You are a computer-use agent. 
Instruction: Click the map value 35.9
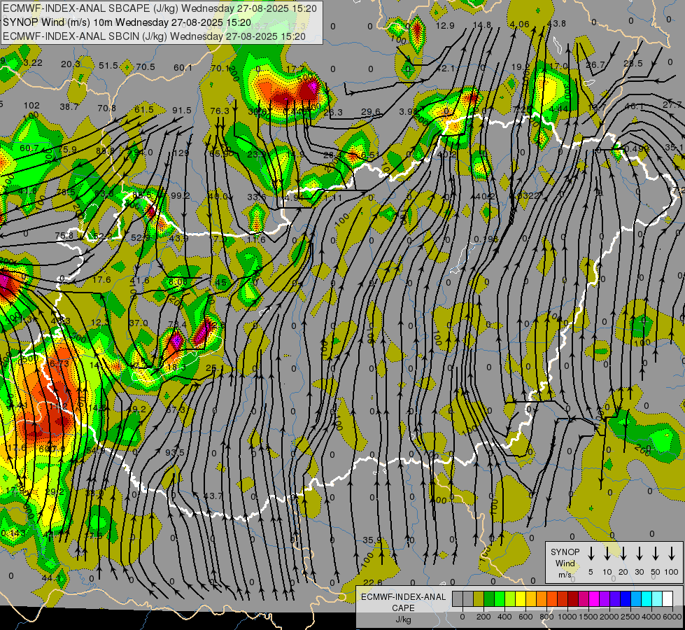click(372, 540)
